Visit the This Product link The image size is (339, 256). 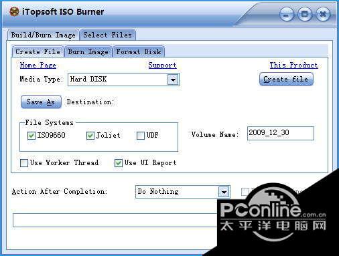293,65
